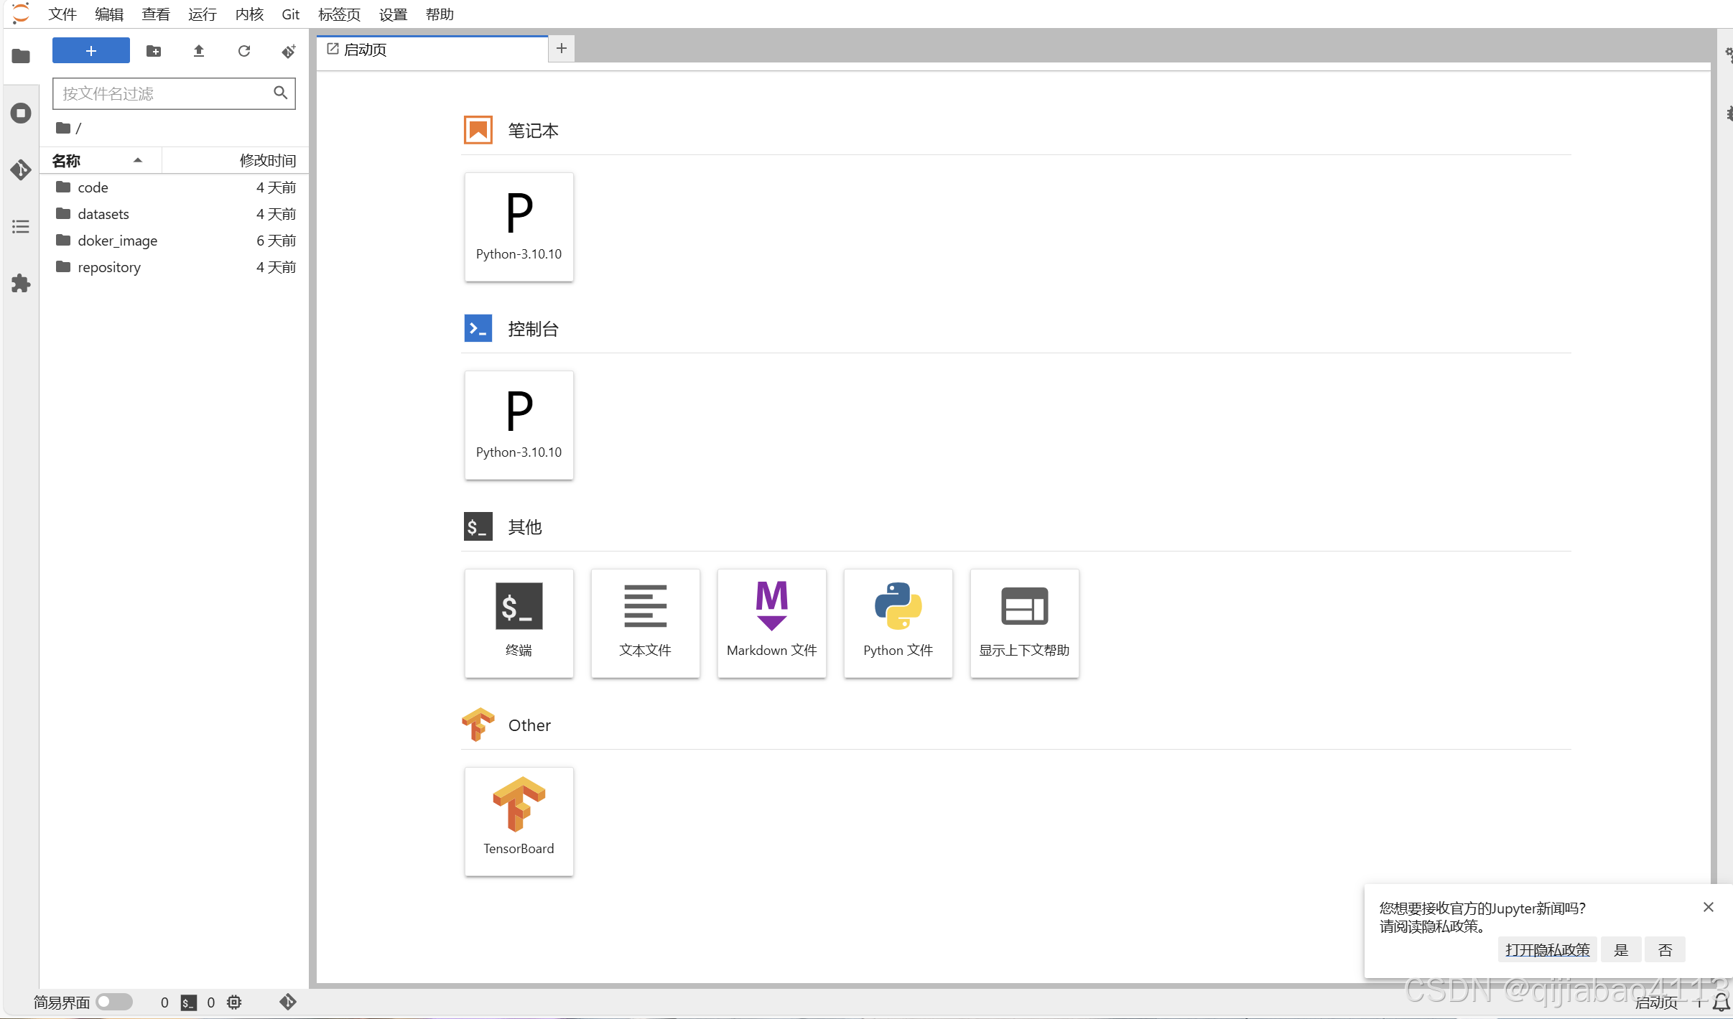
Task: Toggle the simple interface switch
Action: tap(115, 1001)
